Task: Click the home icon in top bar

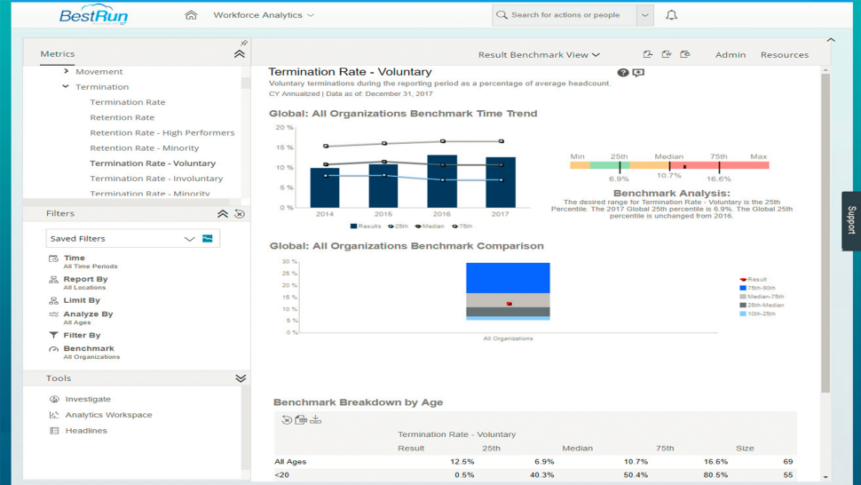Action: click(191, 15)
